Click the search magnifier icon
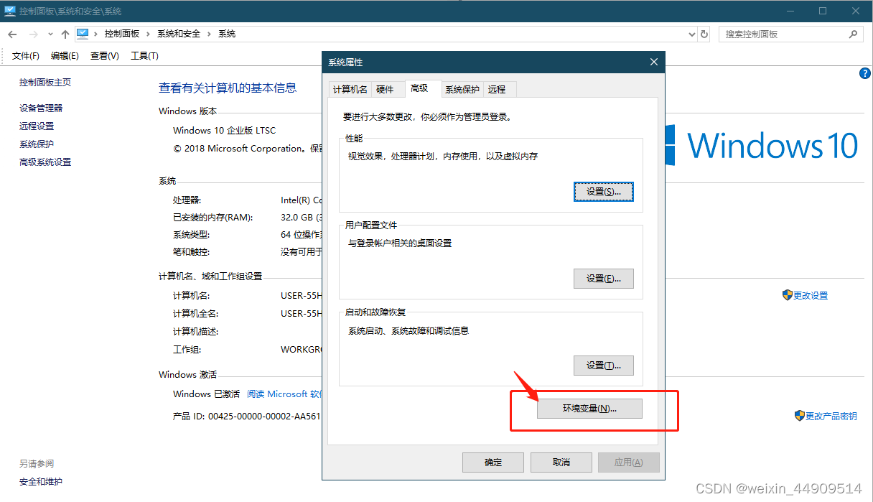The image size is (873, 502). (853, 34)
